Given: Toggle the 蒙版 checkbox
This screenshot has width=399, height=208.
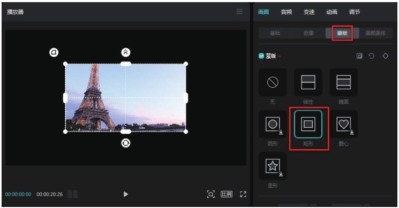Looking at the screenshot, I should click(261, 56).
